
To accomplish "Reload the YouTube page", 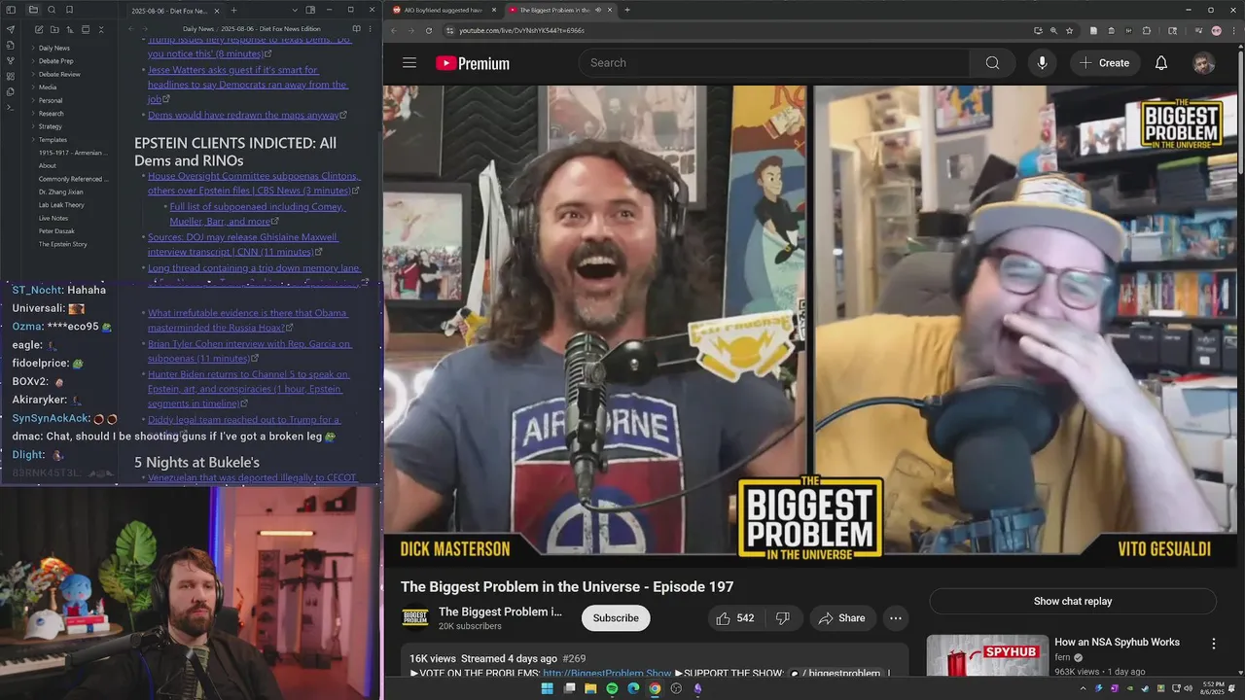I will (429, 30).
